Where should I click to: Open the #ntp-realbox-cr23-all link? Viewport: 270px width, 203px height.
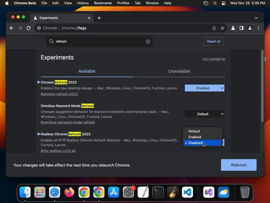pyautogui.click(x=58, y=151)
